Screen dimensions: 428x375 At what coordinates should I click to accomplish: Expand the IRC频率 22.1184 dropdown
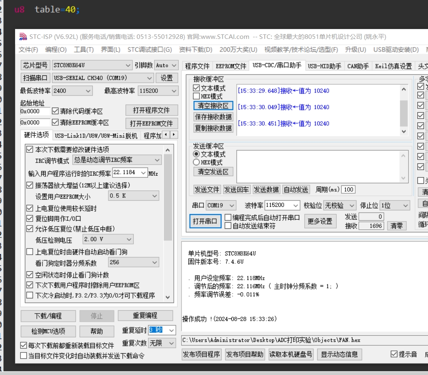(x=143, y=172)
